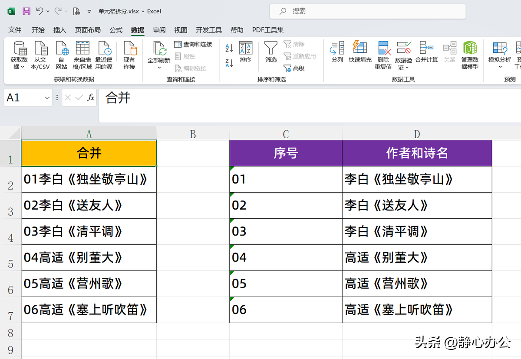Screen dimensions: 521x359
Task: Expand the 全部刷新 dropdown arrow
Action: (159, 67)
